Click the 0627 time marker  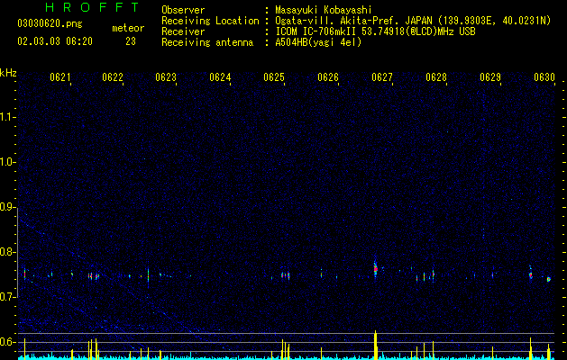click(x=382, y=77)
